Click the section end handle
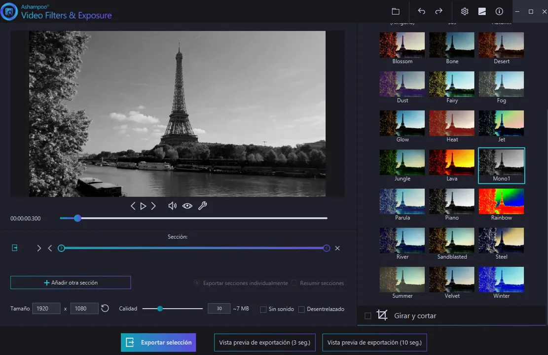The image size is (548, 355). [327, 248]
